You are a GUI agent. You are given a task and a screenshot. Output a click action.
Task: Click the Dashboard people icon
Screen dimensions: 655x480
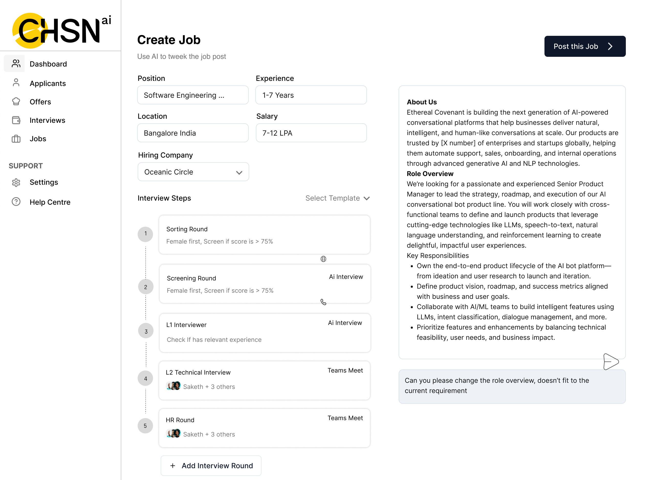[x=16, y=64]
